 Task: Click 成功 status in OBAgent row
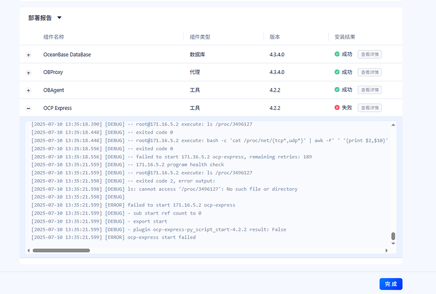pos(347,90)
